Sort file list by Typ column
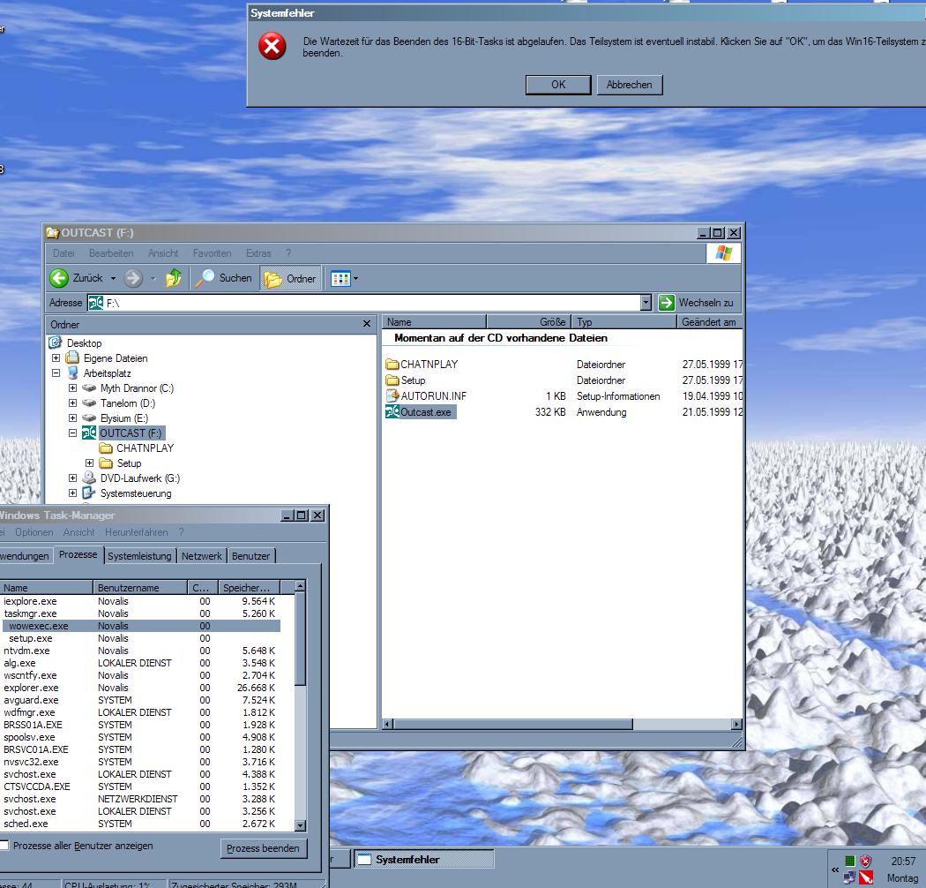 coord(624,321)
